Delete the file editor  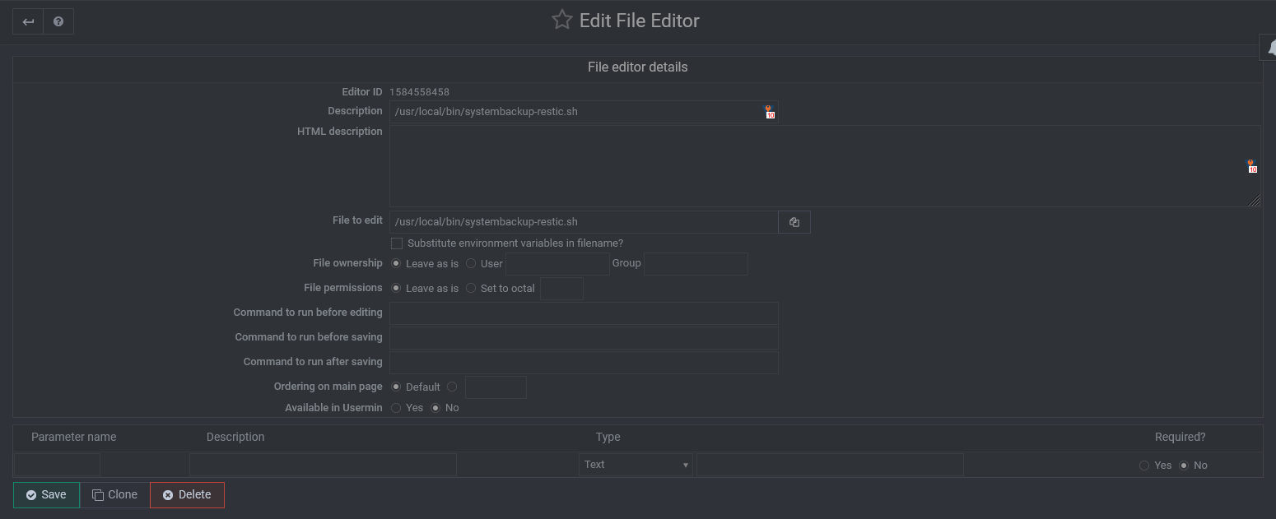(x=187, y=494)
